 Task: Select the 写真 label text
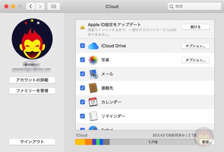pyautogui.click(x=105, y=60)
